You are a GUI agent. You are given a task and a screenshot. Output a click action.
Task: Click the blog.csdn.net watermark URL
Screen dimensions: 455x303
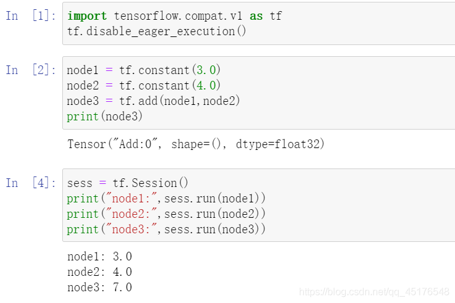374,292
